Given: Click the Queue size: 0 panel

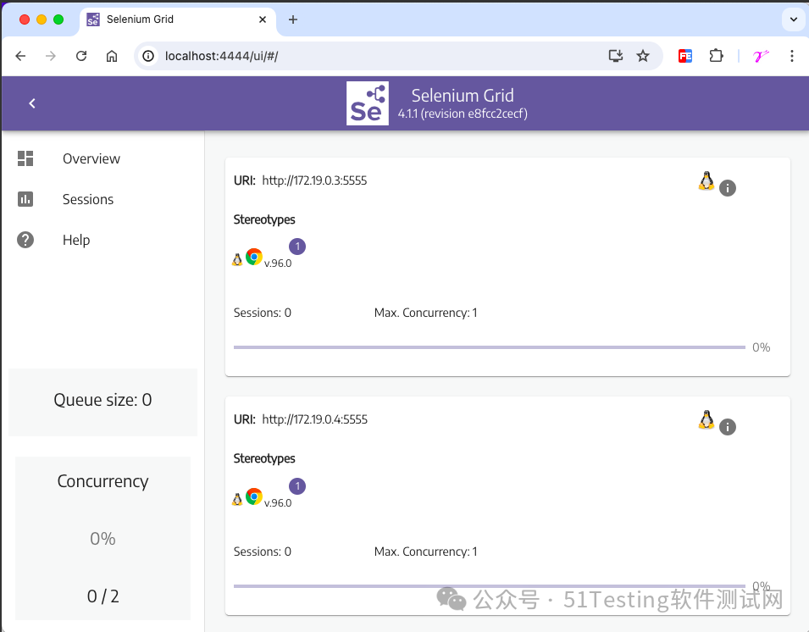Looking at the screenshot, I should click(x=103, y=402).
